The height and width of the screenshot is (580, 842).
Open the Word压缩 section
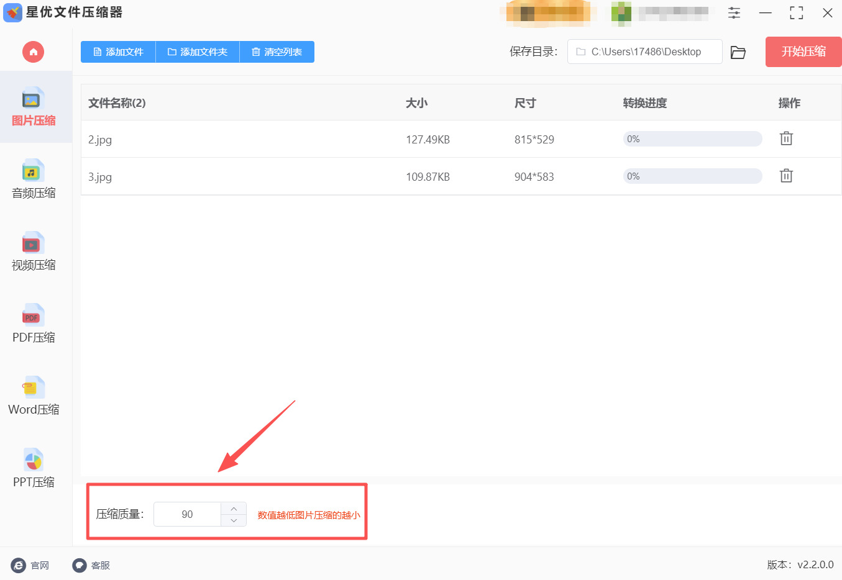[34, 396]
